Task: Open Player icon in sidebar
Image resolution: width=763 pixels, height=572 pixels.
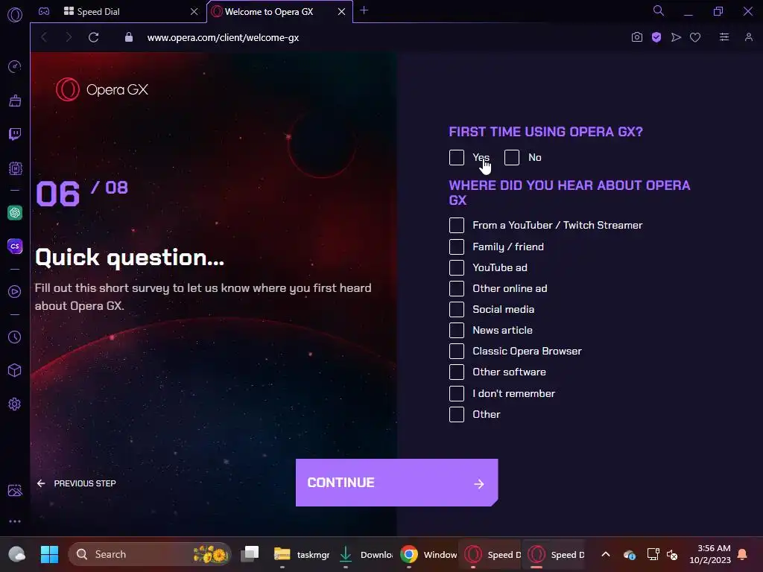Action: [15, 291]
